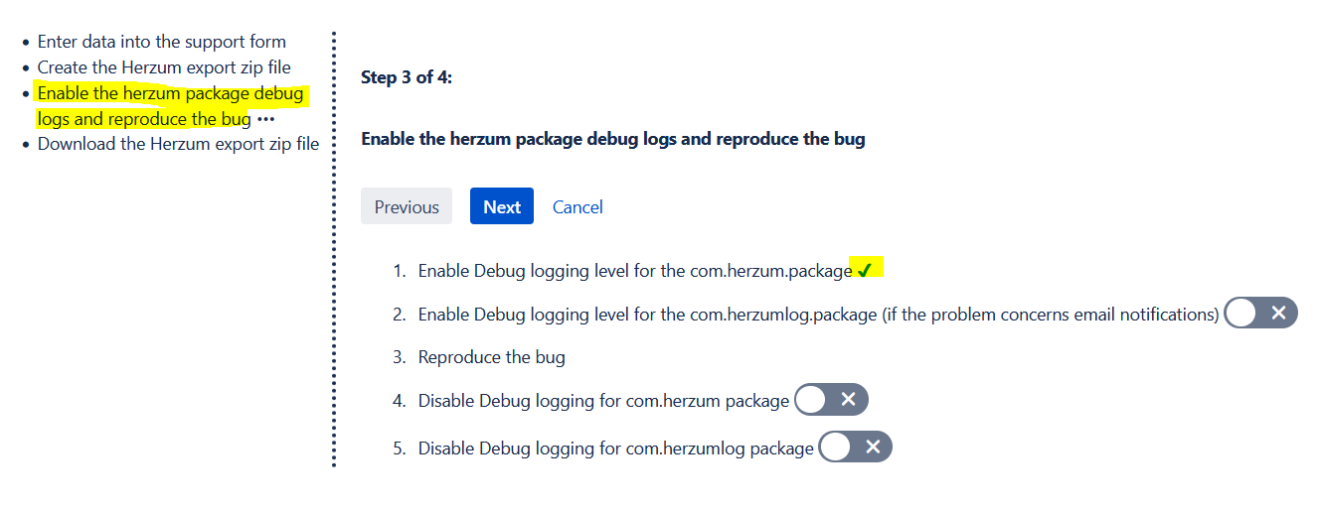Click the 'Disable Debug logging for com.herzumlog package' text

pyautogui.click(x=615, y=448)
